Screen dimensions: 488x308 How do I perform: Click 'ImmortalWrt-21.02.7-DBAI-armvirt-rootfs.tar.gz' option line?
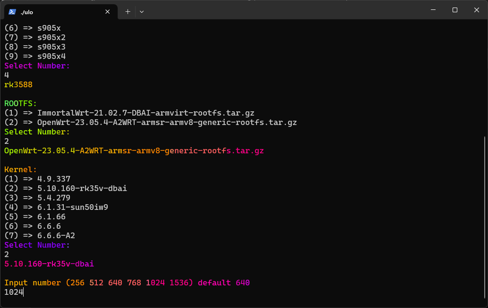coord(129,113)
